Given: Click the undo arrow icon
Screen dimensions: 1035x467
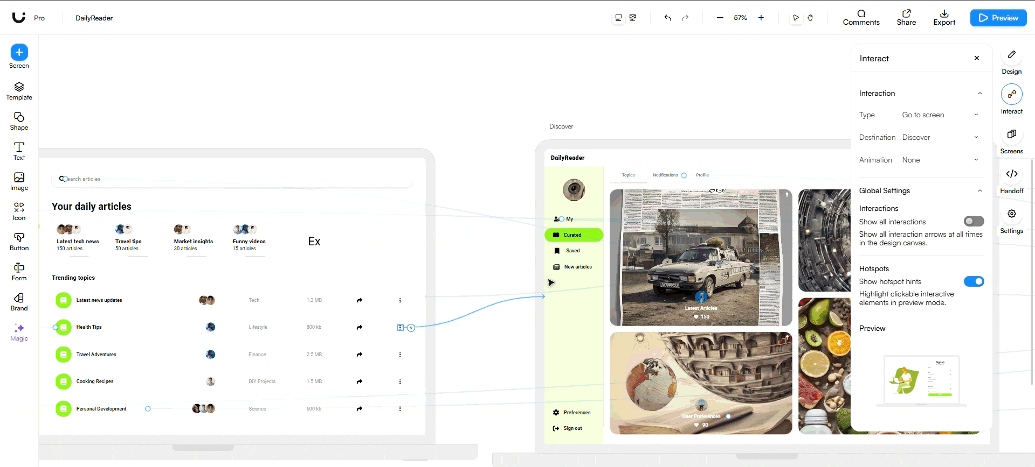Looking at the screenshot, I should point(668,18).
